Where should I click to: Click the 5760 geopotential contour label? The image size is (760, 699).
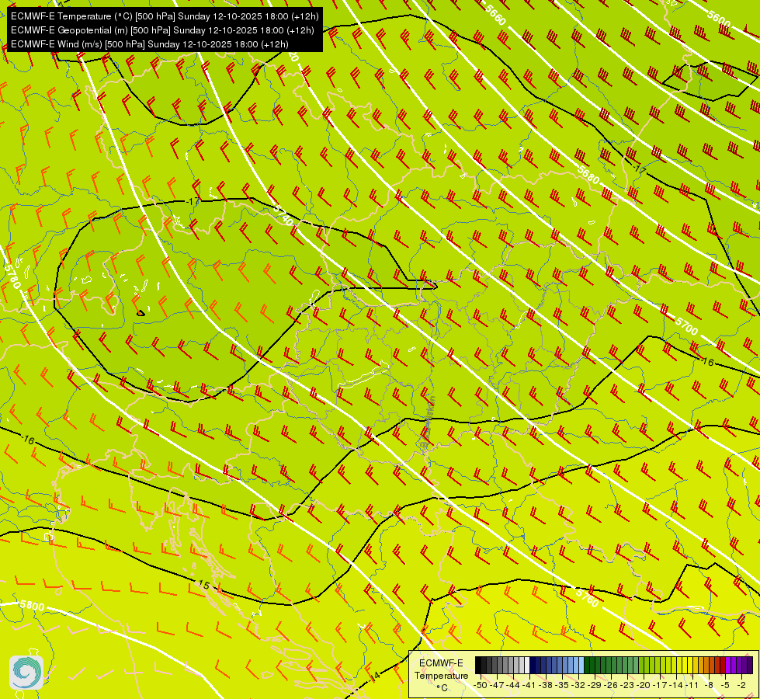click(x=588, y=597)
